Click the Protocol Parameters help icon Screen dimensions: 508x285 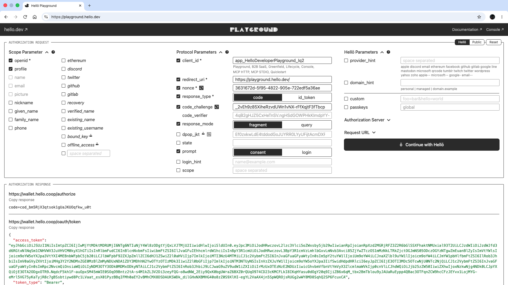click(227, 52)
